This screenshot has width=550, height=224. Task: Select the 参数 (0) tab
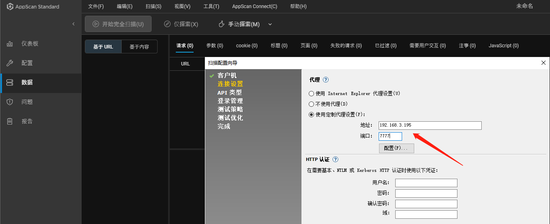point(215,46)
